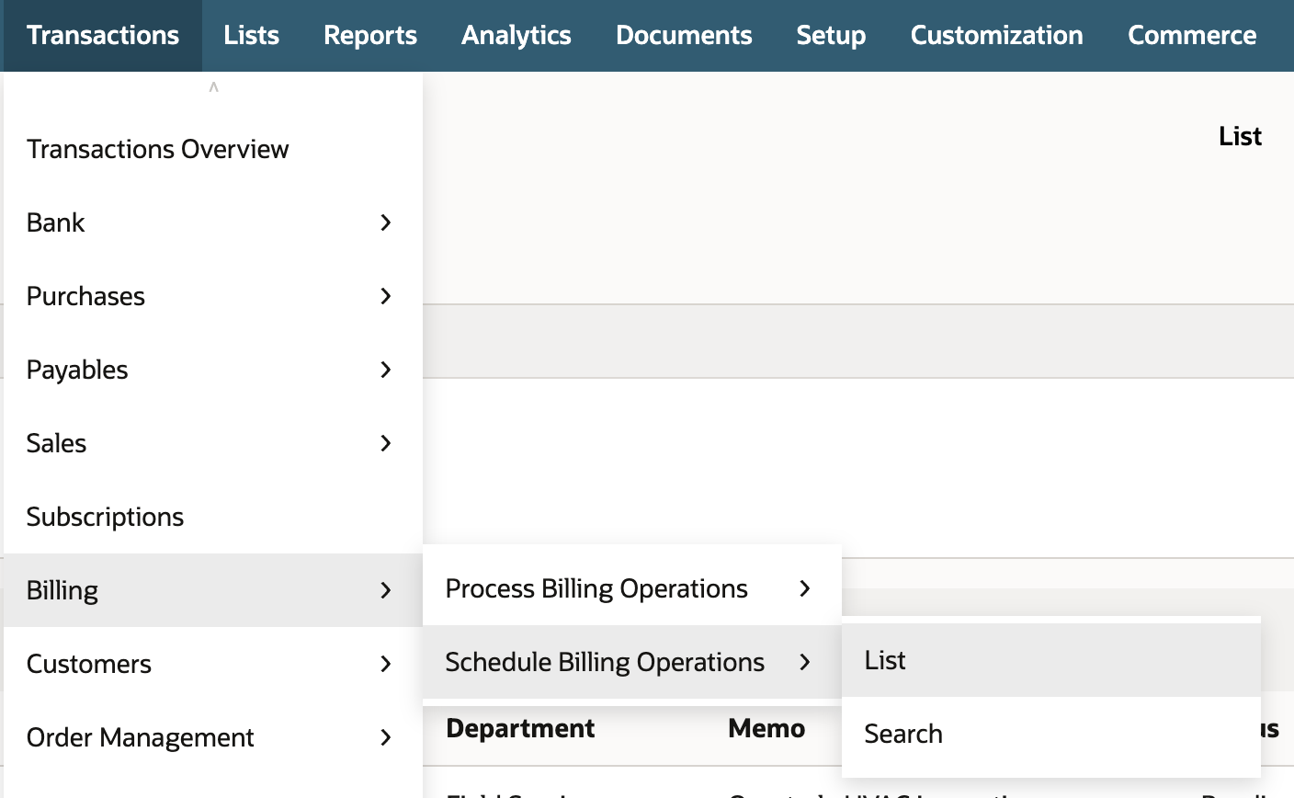This screenshot has width=1294, height=798.
Task: Select Search under Schedule Billing Operations
Action: coord(1051,734)
